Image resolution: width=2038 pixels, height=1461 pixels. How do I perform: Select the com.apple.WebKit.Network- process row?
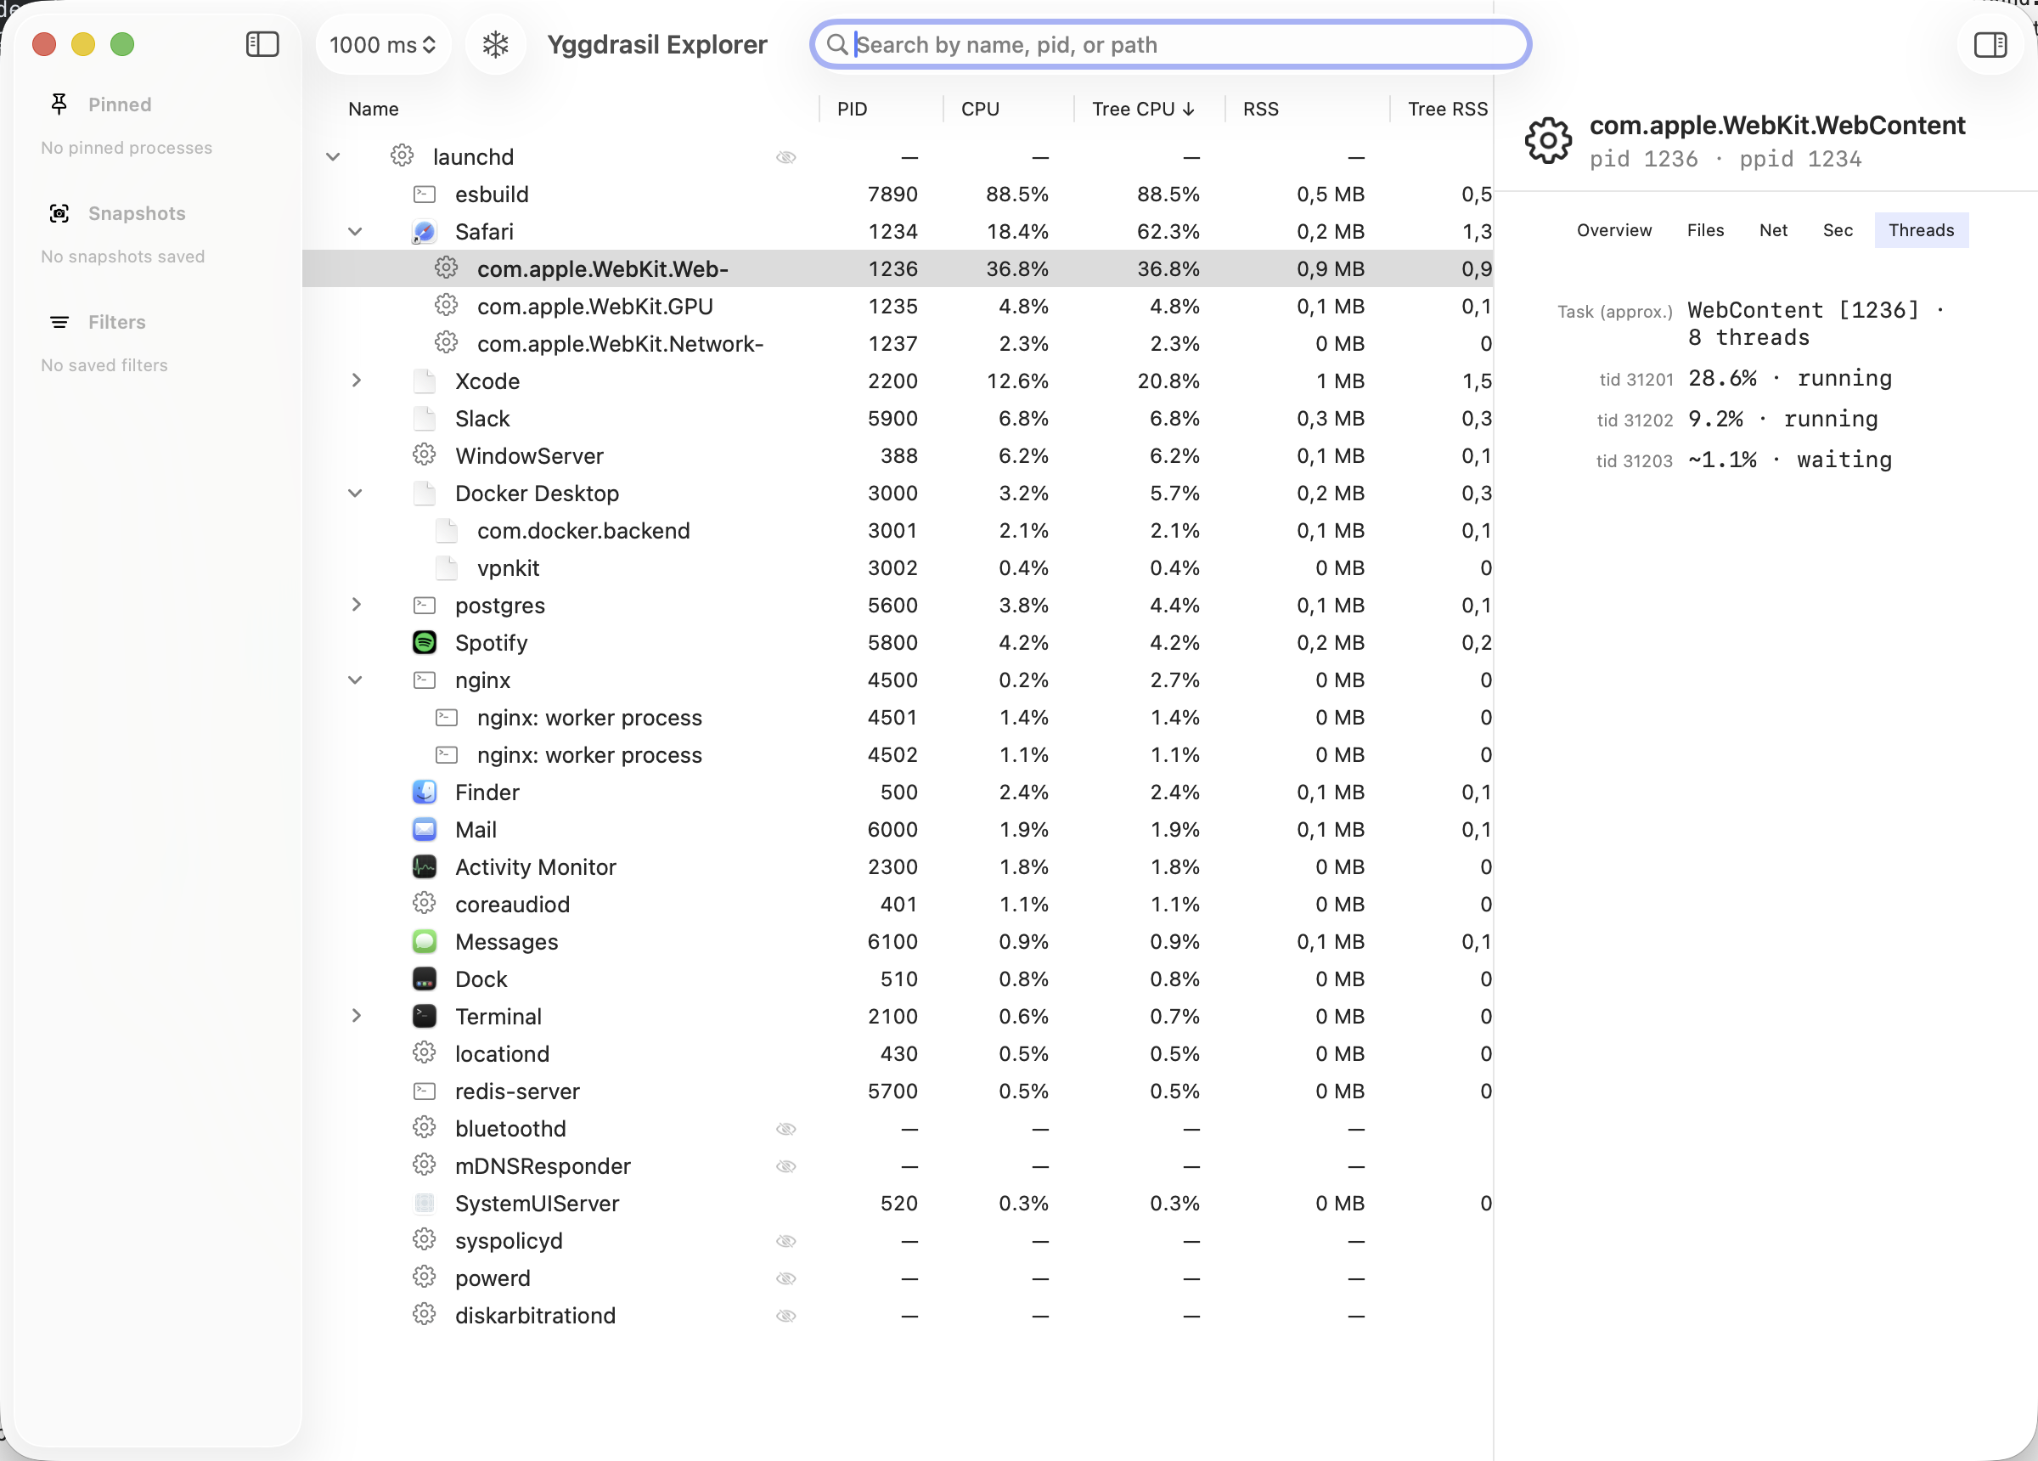click(898, 343)
